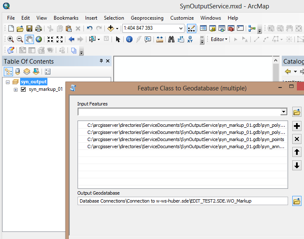Image resolution: width=304 pixels, height=239 pixels.
Task: Open the Catalog back-arrow history dropdown
Action: (x=295, y=72)
